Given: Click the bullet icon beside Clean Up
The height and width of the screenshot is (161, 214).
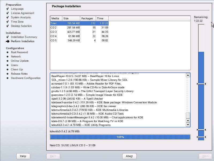Looking at the screenshot, I should pyautogui.click(x=7, y=69).
